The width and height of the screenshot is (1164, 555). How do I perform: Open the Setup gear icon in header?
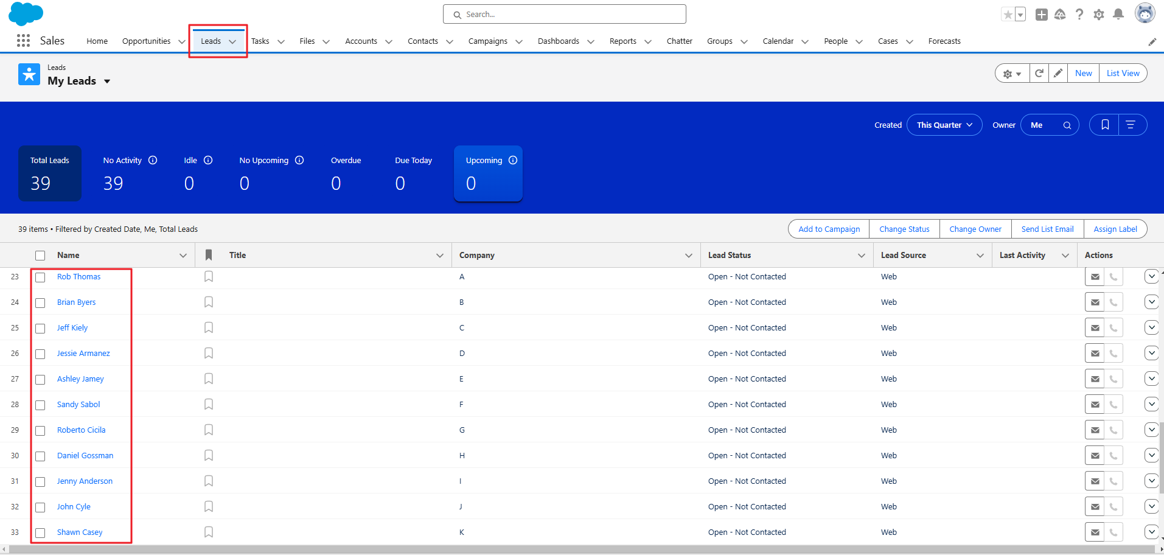tap(1098, 14)
